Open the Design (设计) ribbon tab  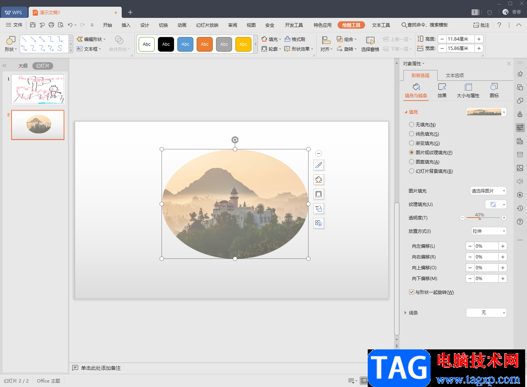pyautogui.click(x=145, y=25)
